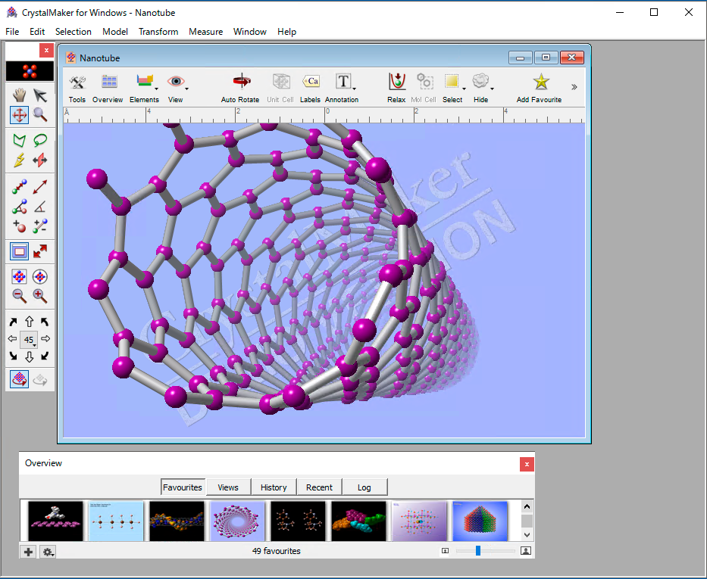Click the atom cluster palette header
Viewport: 707px width, 579px height.
[x=30, y=71]
